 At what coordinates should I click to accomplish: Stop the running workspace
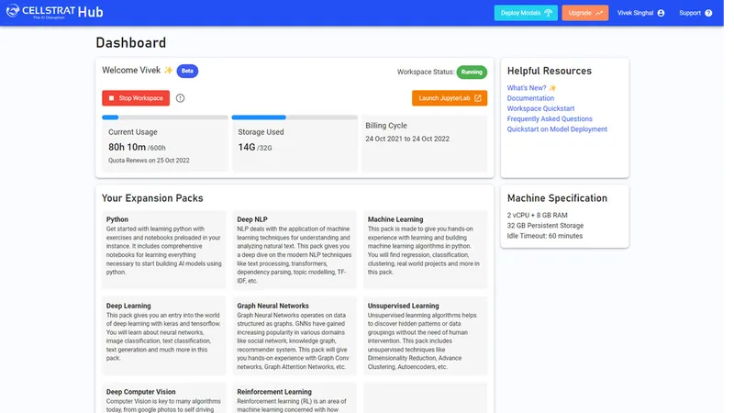136,98
